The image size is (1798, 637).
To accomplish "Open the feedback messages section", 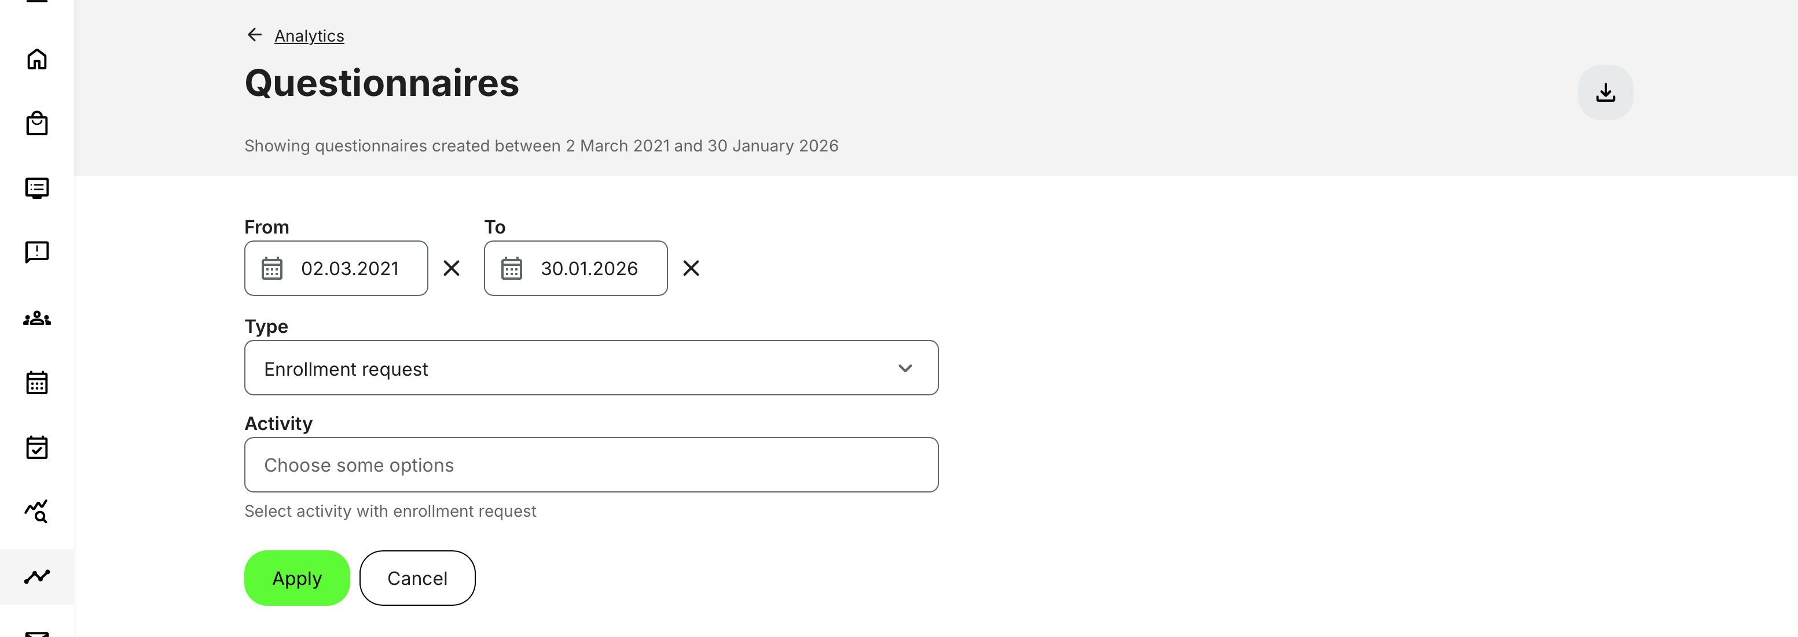I will point(38,251).
